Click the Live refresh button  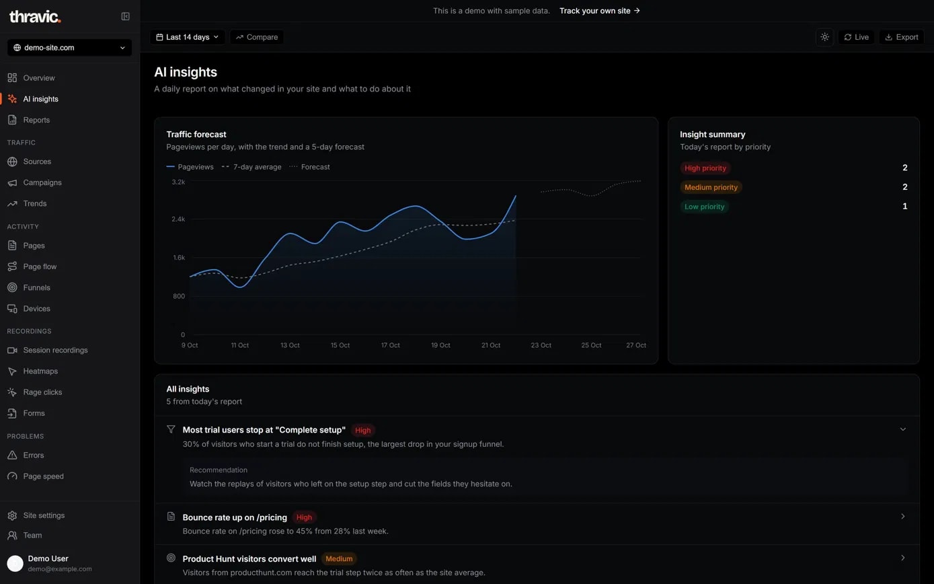tap(857, 37)
